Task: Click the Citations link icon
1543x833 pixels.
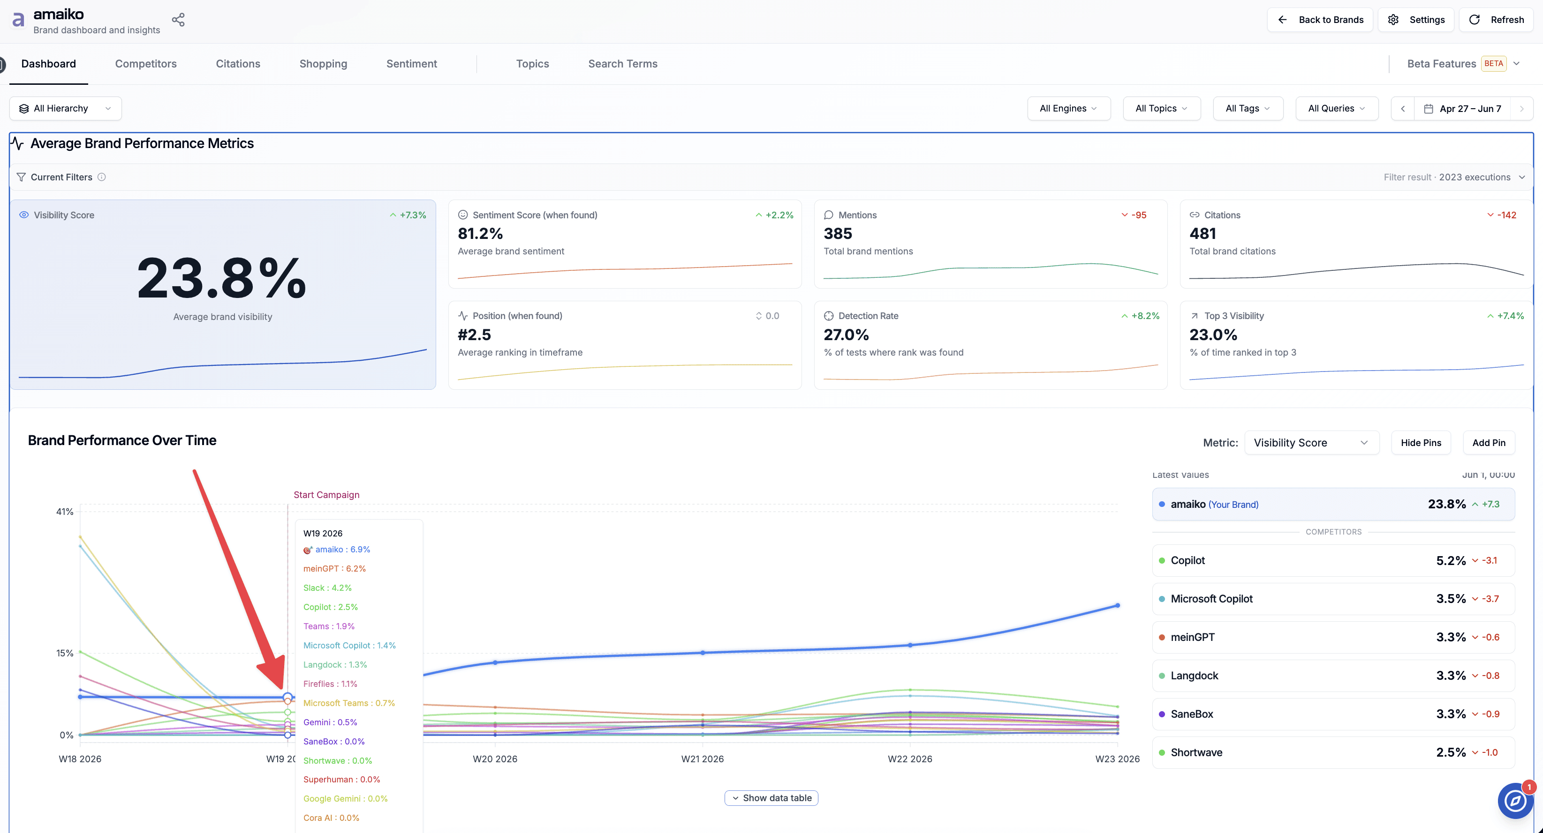Action: pos(1195,215)
